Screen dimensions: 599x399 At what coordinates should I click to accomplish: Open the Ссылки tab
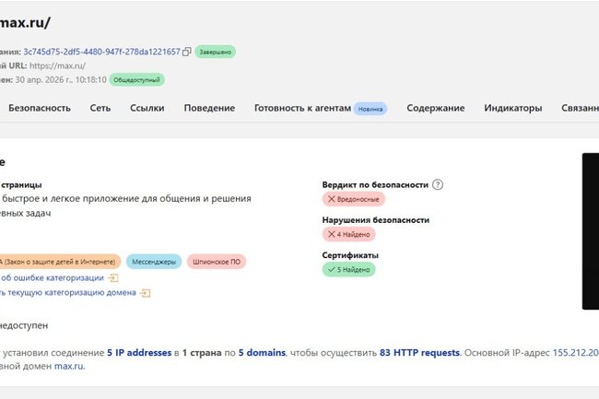click(x=147, y=109)
